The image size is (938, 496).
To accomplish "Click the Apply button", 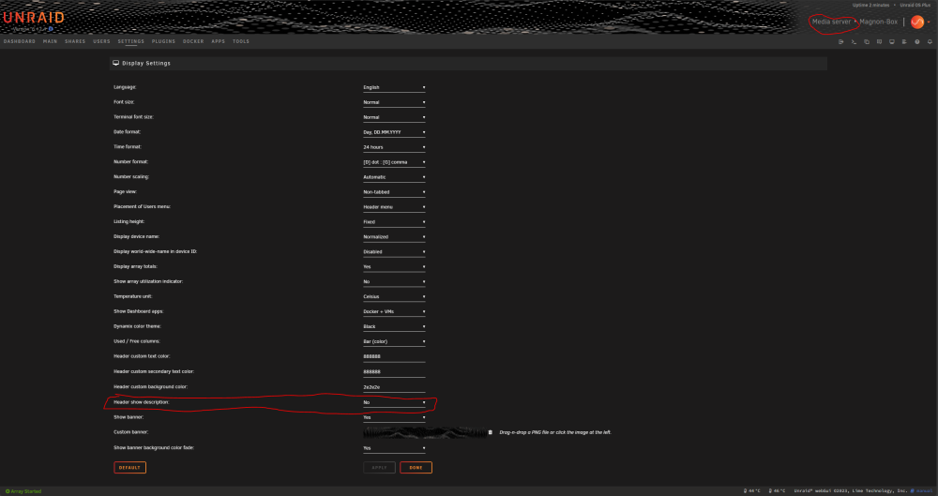I will point(379,468).
